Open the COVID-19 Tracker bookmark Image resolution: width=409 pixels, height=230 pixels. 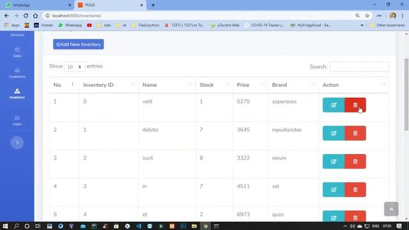pos(265,26)
